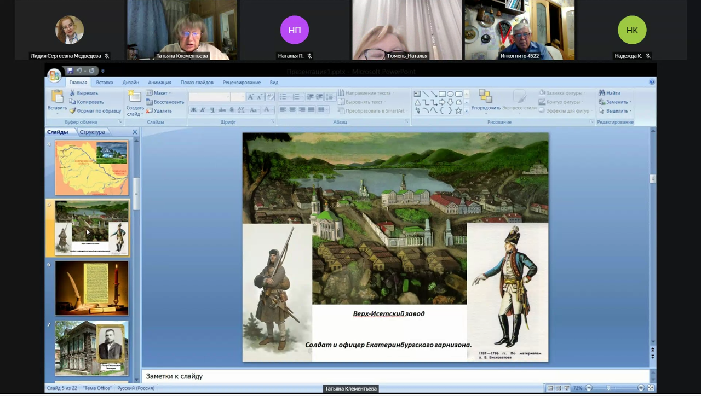Switch to Структура outline pane tab
701x396 pixels.
[x=92, y=132]
